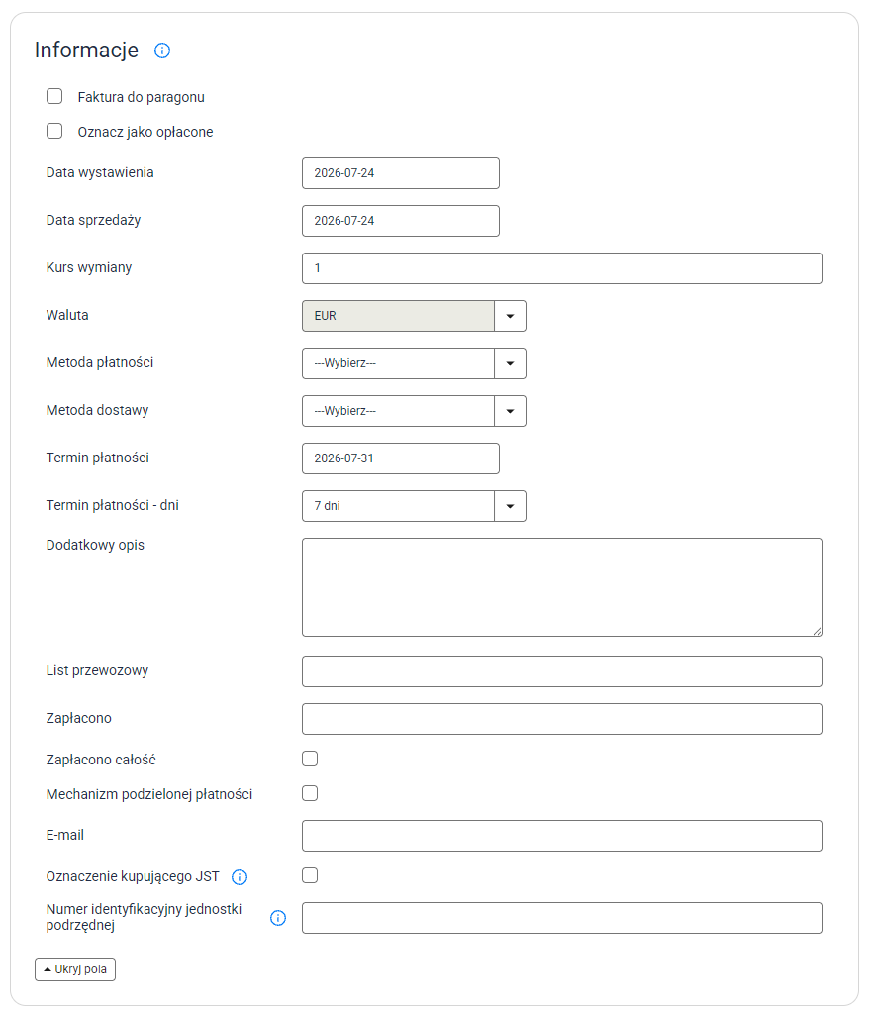Tick the Faktura do paragonu checkbox

pyautogui.click(x=54, y=97)
